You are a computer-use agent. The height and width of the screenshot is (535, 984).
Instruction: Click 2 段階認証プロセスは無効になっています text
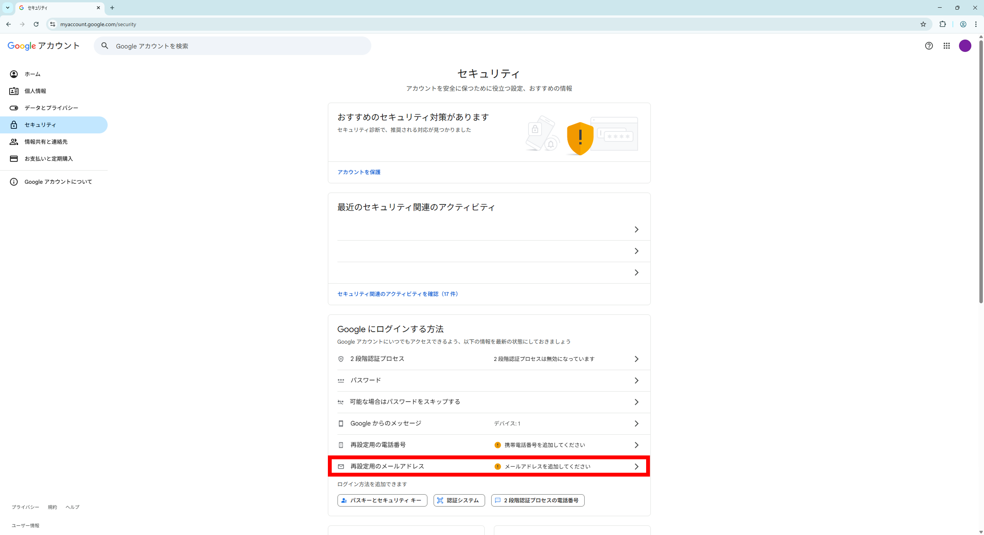coord(544,359)
